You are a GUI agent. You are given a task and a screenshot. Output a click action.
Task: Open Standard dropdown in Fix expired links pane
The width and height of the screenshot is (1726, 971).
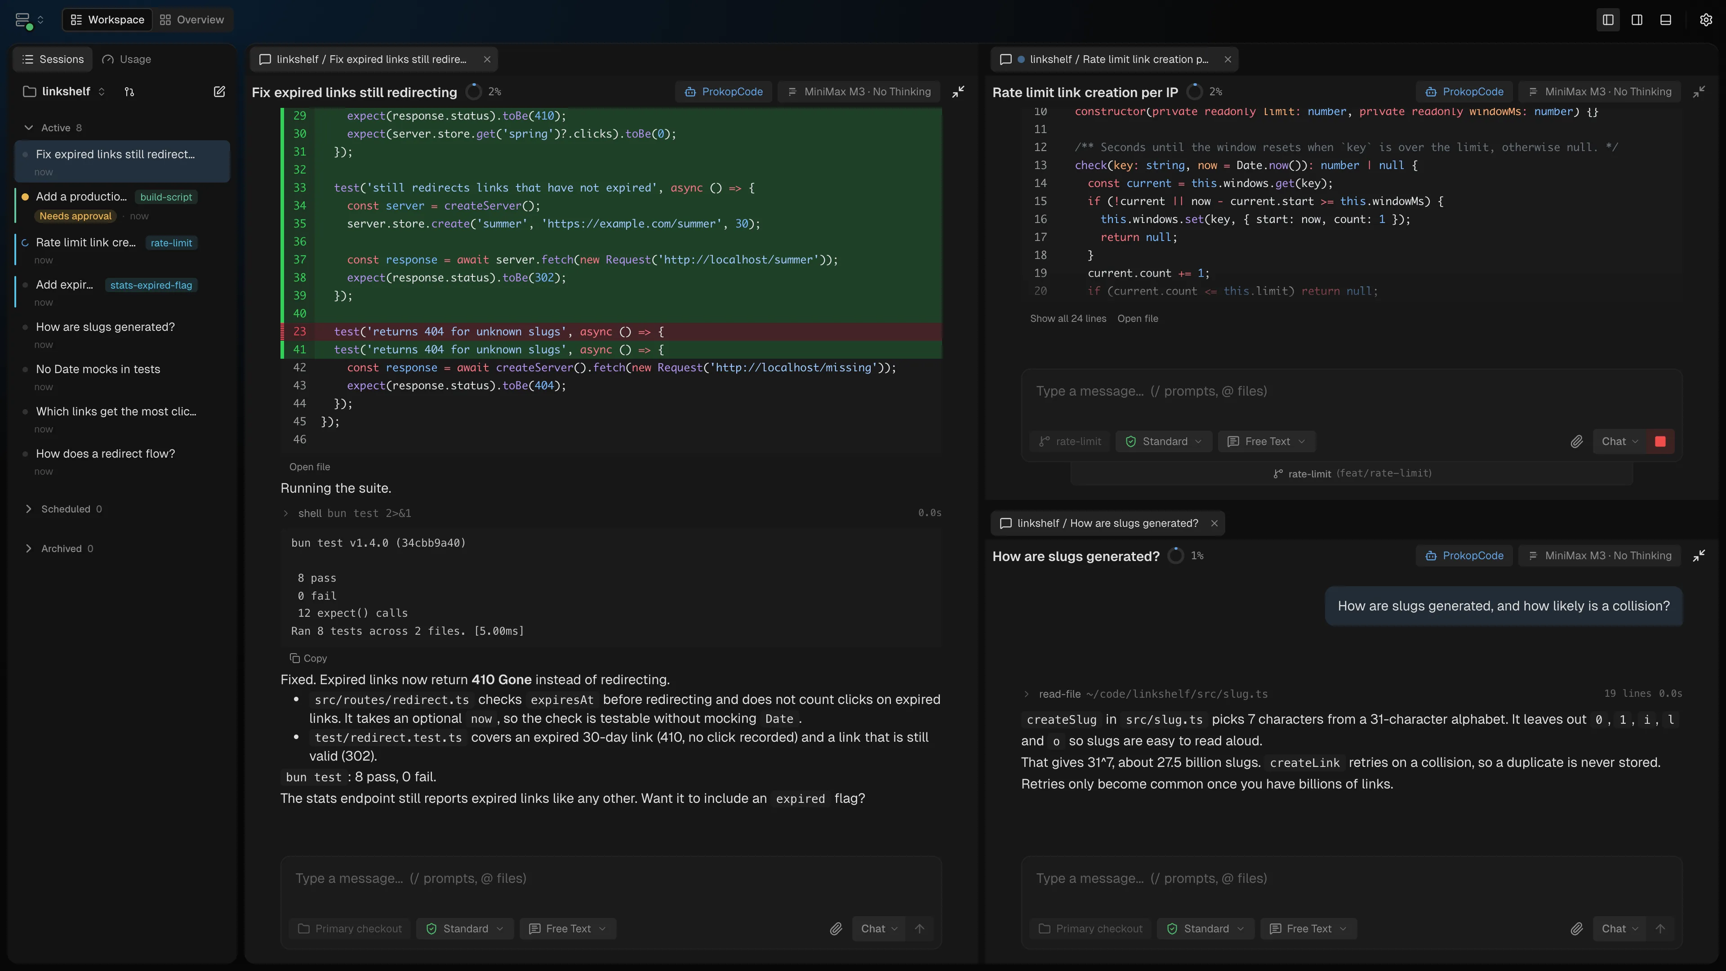point(465,928)
